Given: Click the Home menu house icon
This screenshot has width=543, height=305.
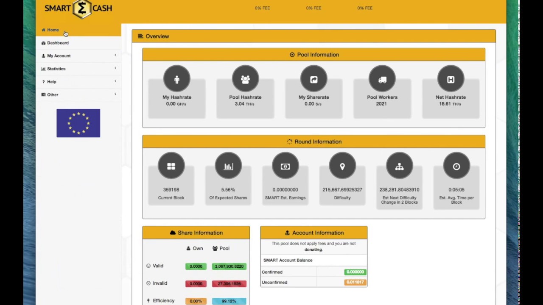Looking at the screenshot, I should pos(43,30).
